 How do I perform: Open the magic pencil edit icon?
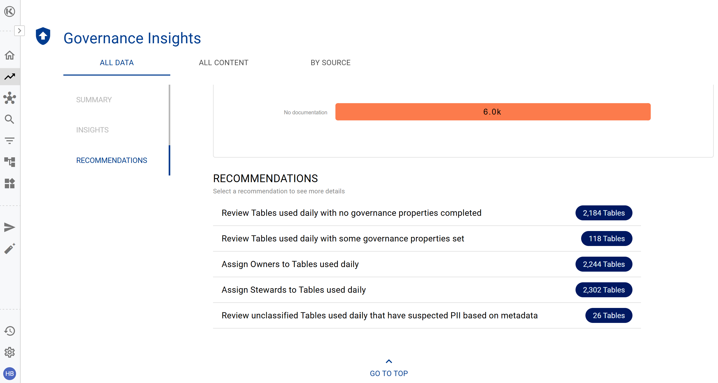10,248
